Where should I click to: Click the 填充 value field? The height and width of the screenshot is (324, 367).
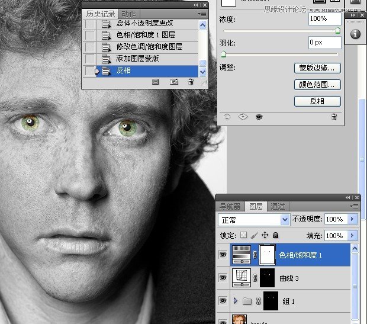336,235
